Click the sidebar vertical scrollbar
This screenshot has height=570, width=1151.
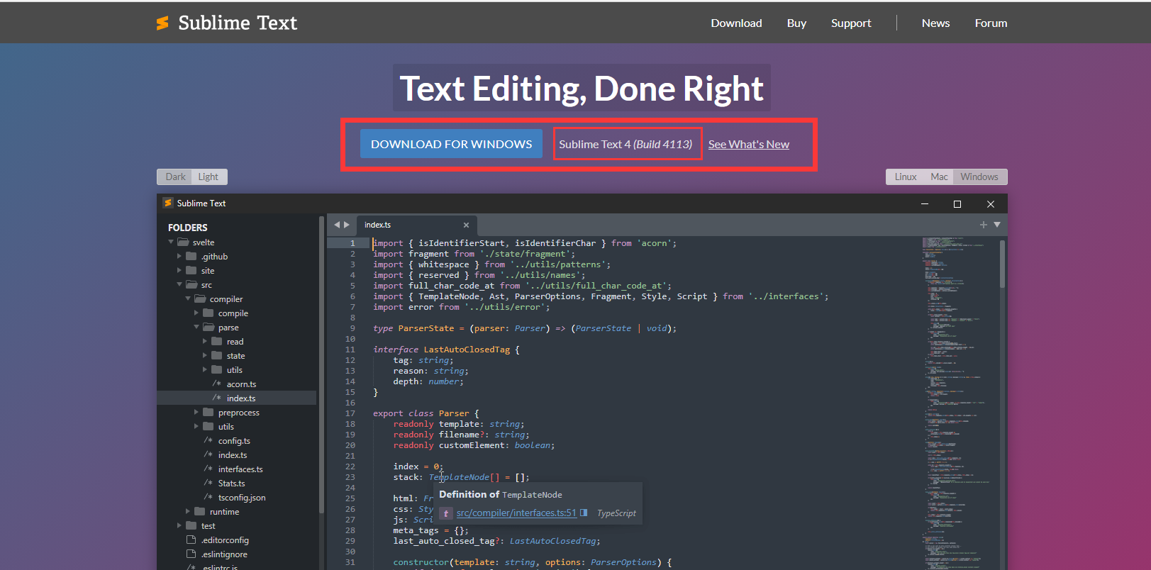pyautogui.click(x=321, y=365)
